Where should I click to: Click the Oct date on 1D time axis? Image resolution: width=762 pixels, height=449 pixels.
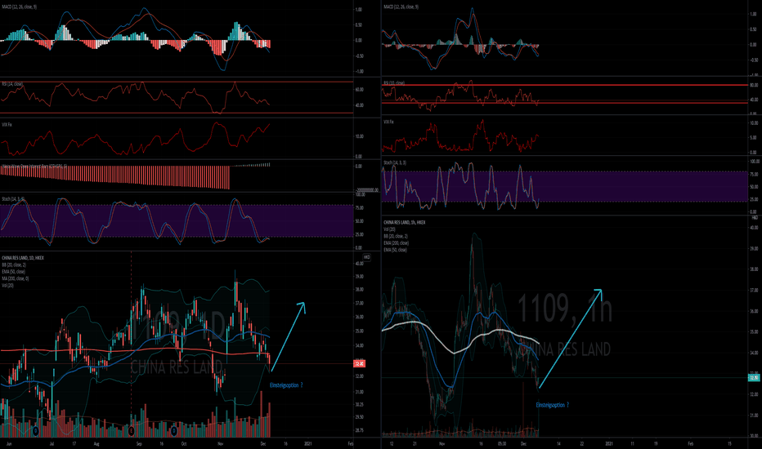184,443
